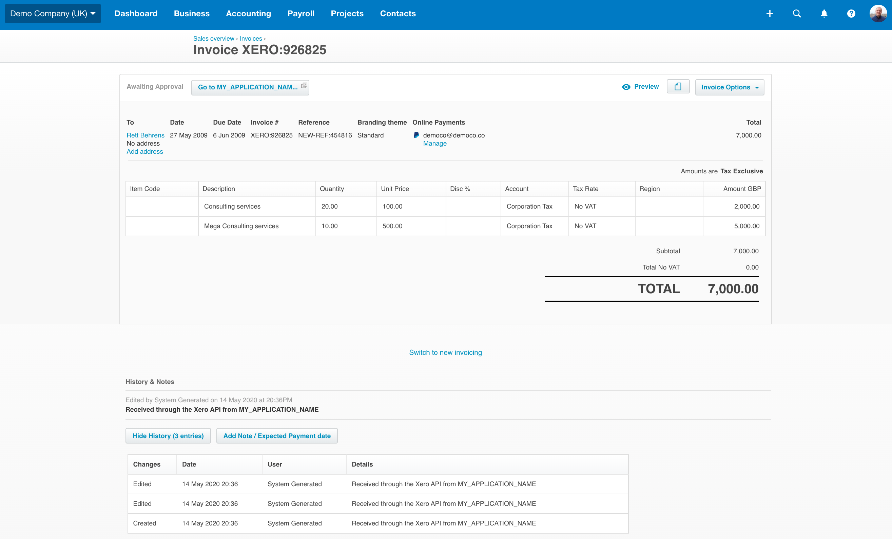This screenshot has width=892, height=539.
Task: Open the Business menu
Action: (192, 14)
